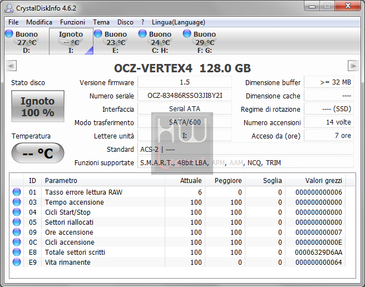
Task: Select the D: disk with Buono status
Action: pos(27,42)
